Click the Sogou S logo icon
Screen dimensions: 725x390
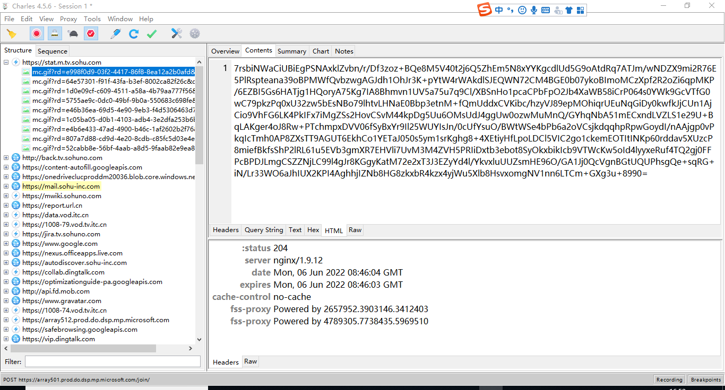click(x=484, y=10)
